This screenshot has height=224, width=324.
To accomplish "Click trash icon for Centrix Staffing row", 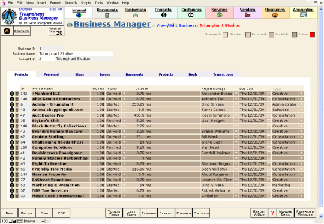I will point(17,137).
